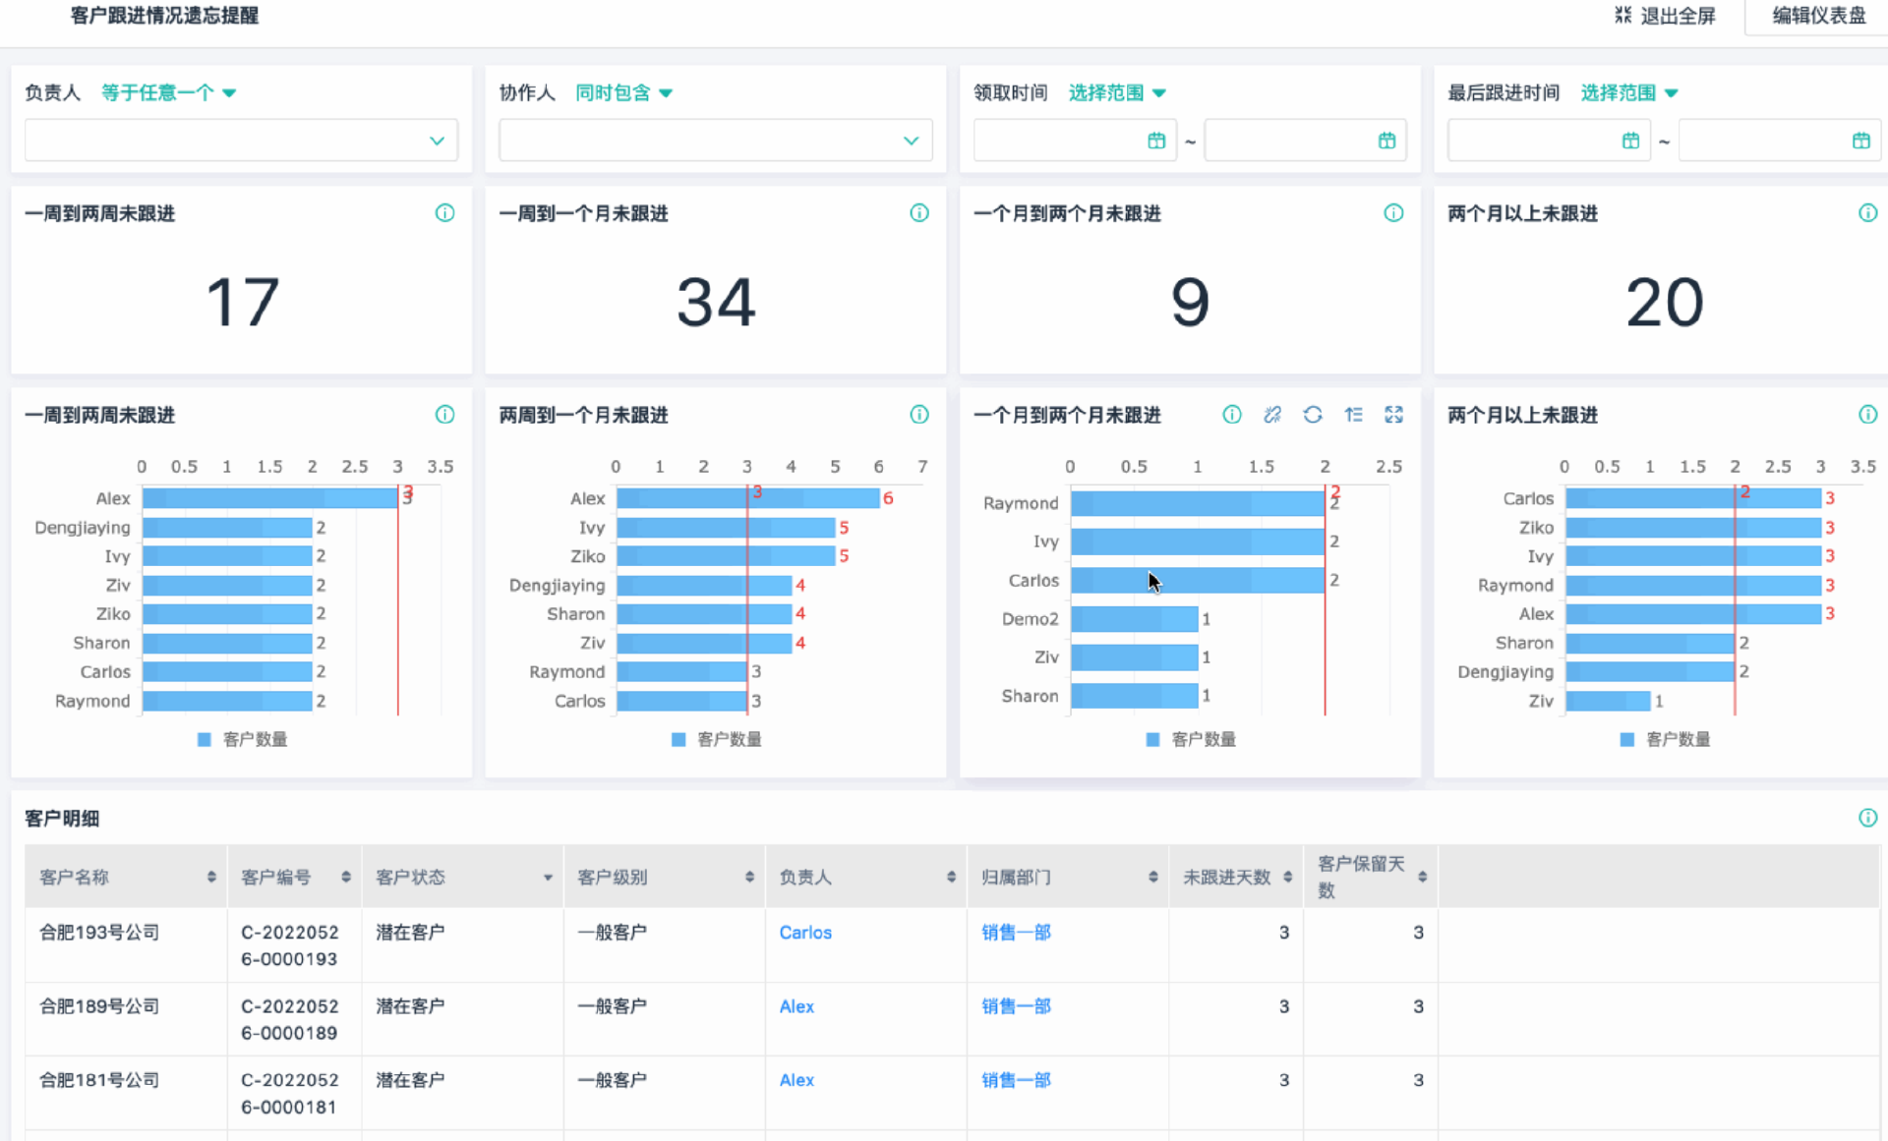Image resolution: width=1888 pixels, height=1141 pixels.
Task: Refresh the 一个月到两个月未跟进 chart
Action: click(1313, 415)
